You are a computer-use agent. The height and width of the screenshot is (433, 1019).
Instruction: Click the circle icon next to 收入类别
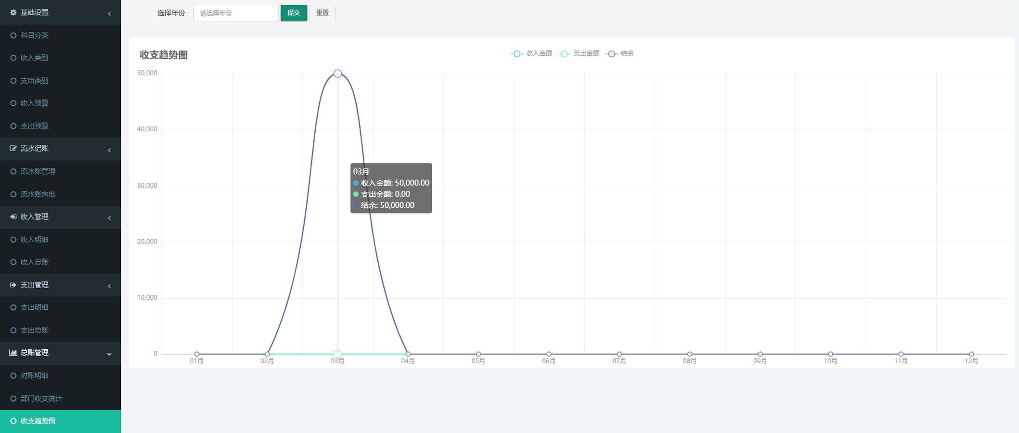point(13,58)
